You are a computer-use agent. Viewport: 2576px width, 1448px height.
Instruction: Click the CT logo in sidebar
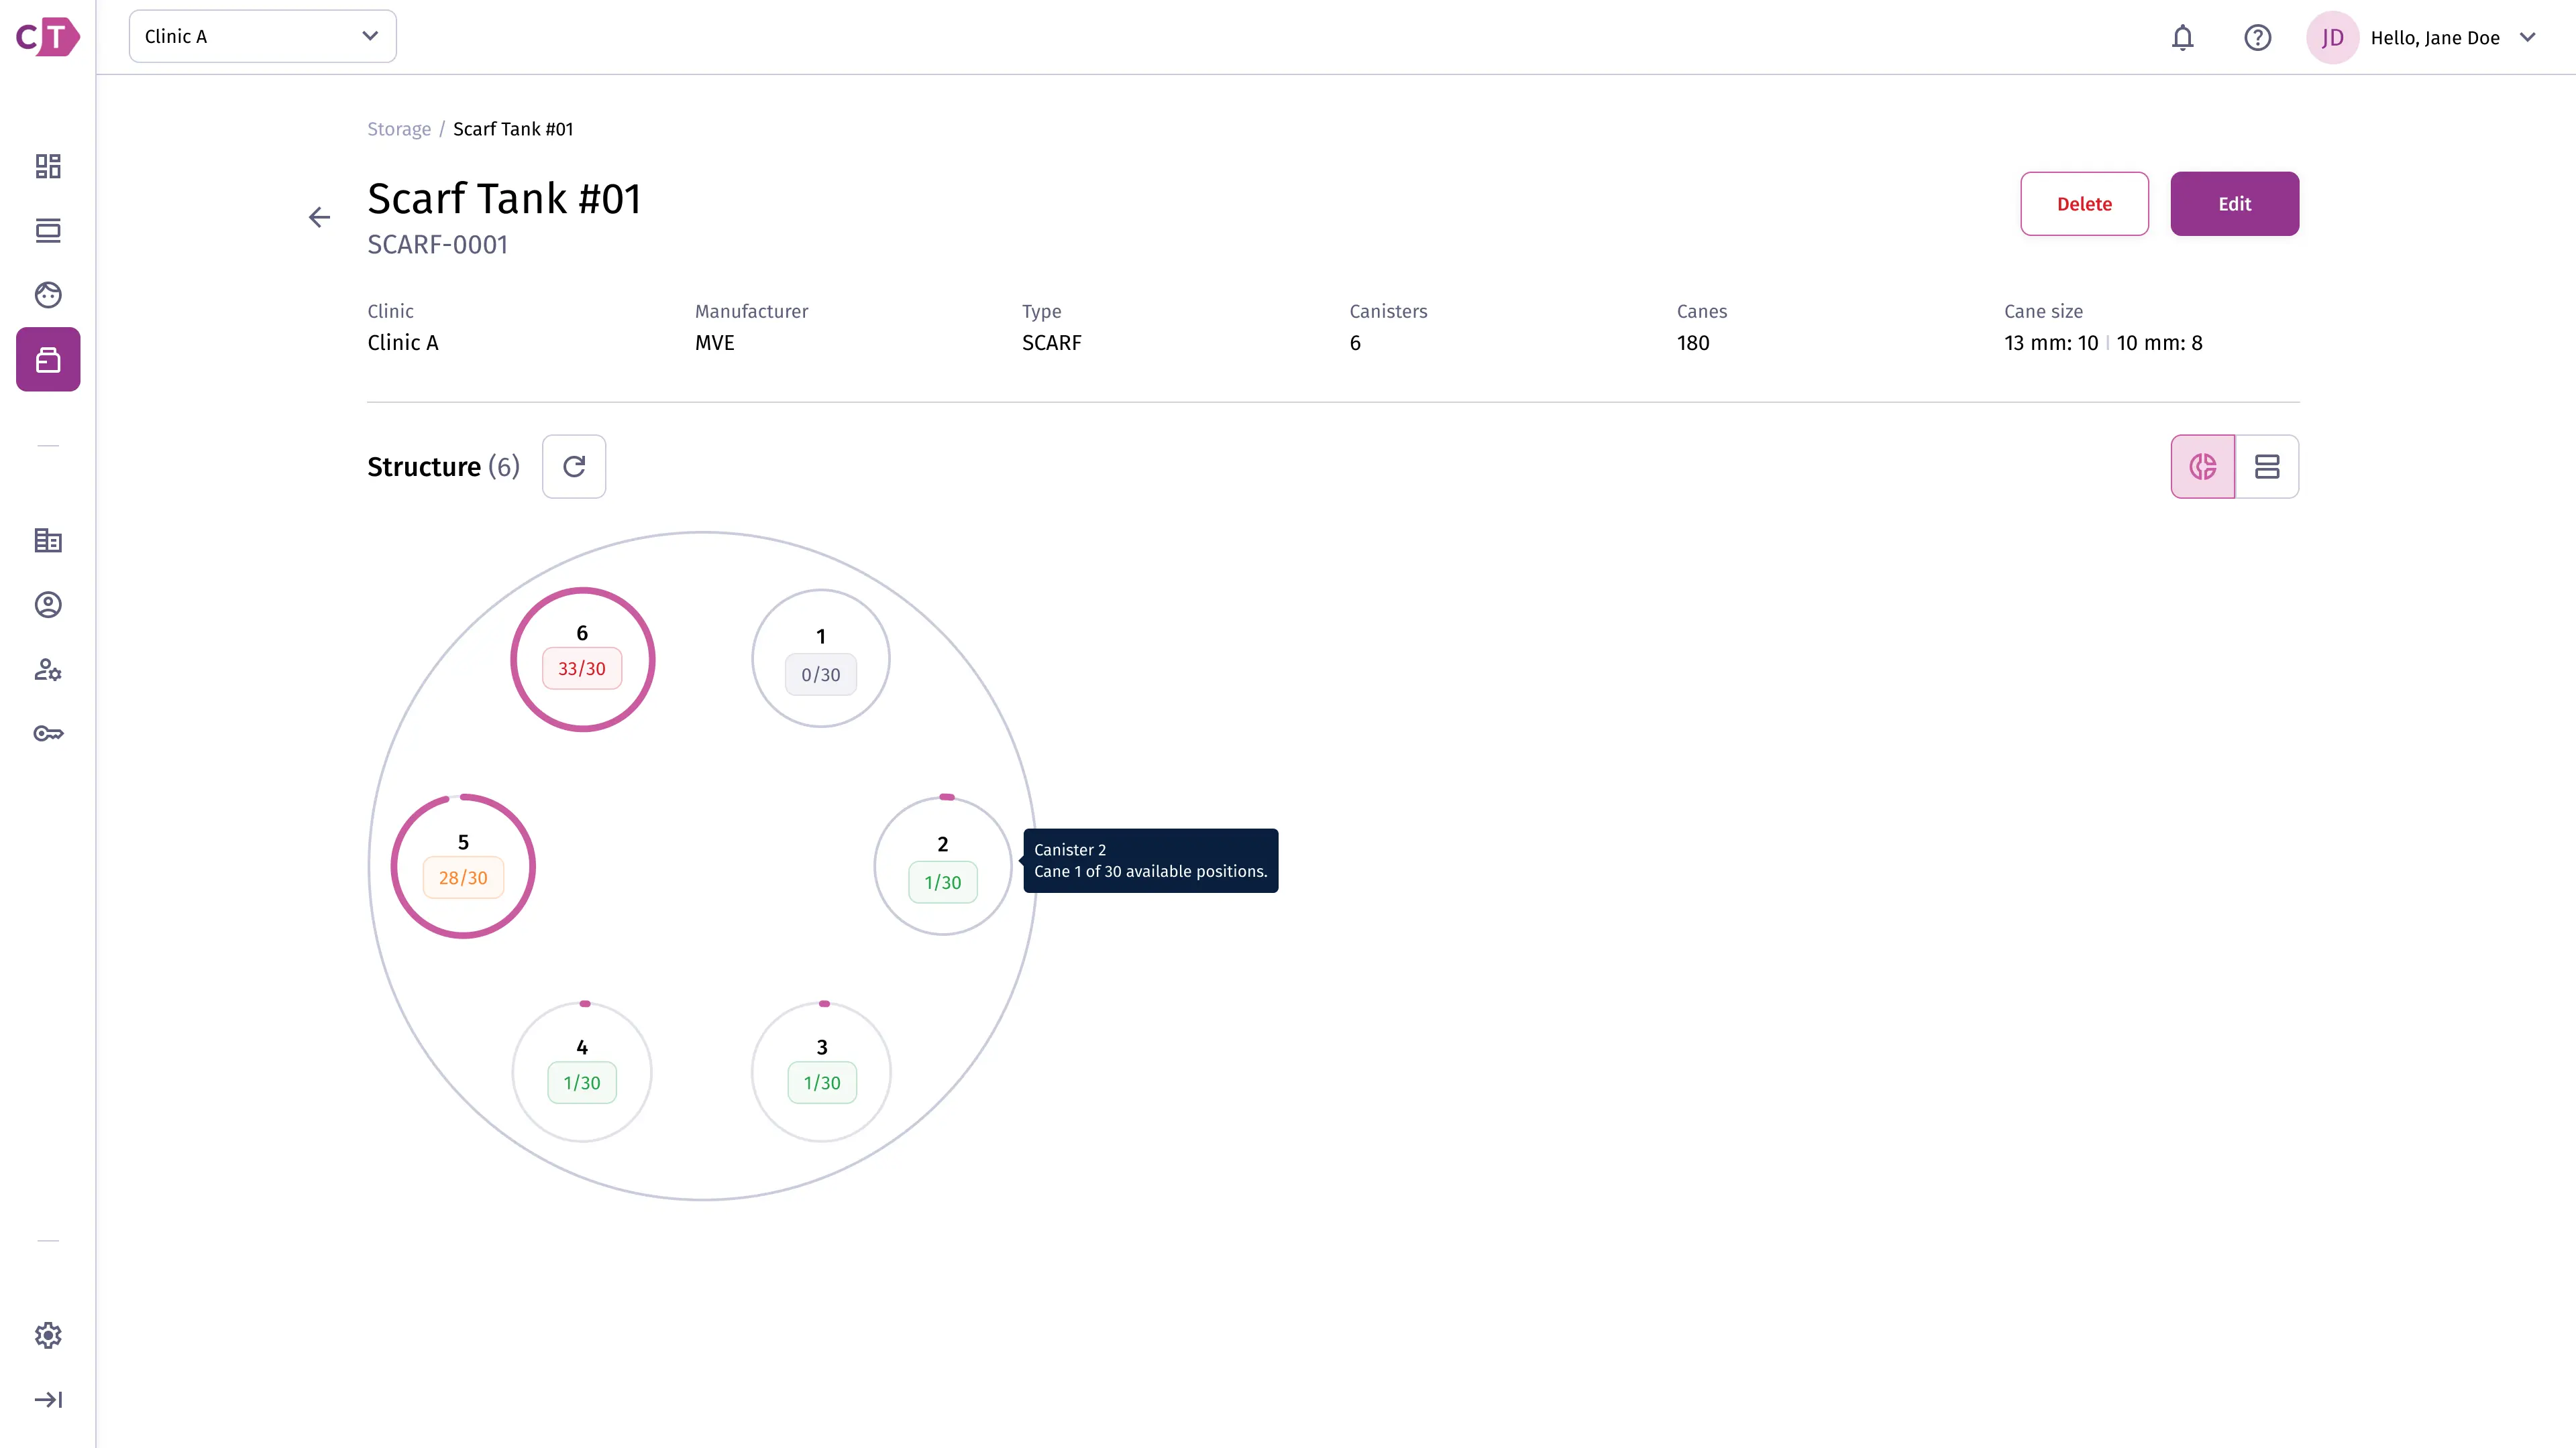(47, 37)
